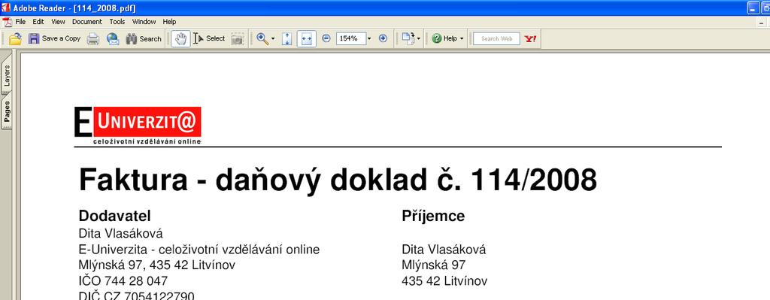Open the Document menu
The width and height of the screenshot is (770, 300).
click(x=87, y=22)
